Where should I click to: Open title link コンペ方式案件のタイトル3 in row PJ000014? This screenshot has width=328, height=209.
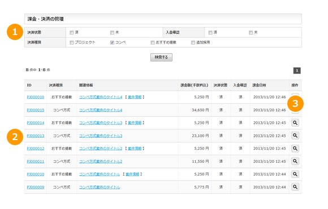click(x=101, y=123)
